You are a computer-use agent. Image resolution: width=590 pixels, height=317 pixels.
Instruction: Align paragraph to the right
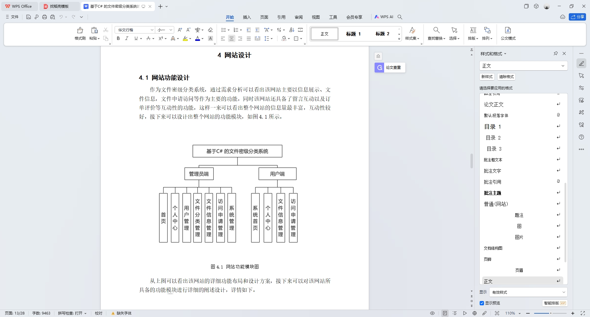click(x=240, y=38)
